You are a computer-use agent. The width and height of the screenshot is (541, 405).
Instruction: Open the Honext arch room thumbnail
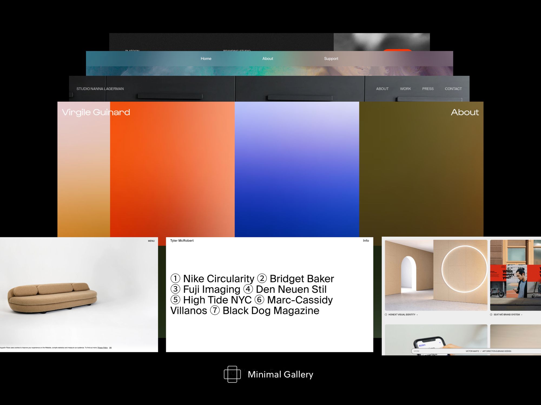coord(436,275)
